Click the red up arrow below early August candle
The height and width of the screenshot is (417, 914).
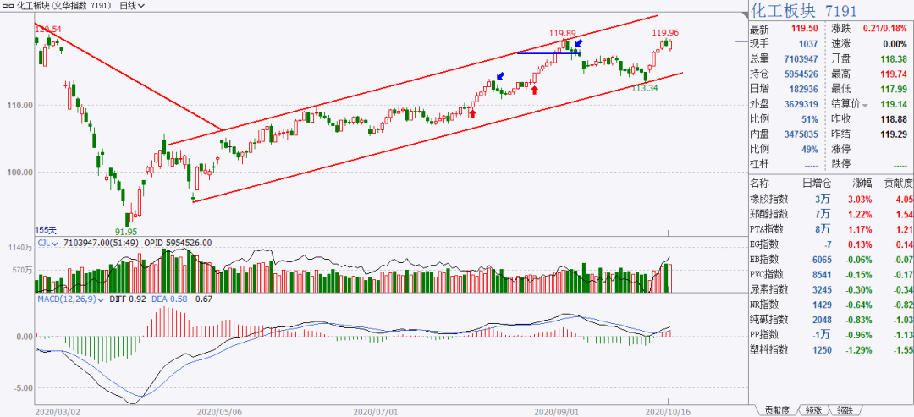coord(473,113)
